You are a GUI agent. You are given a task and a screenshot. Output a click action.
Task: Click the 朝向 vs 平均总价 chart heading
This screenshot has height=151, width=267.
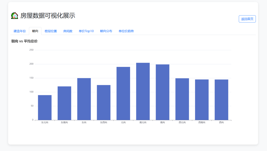pyautogui.click(x=25, y=41)
